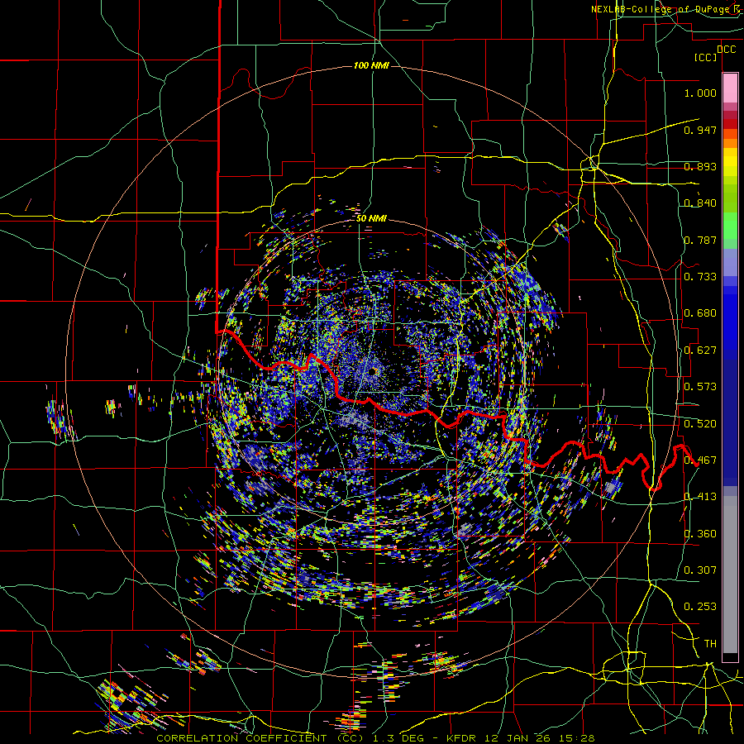Viewport: 744px width, 744px height.
Task: Pick the pink segment of the color bar
Action: 730,88
